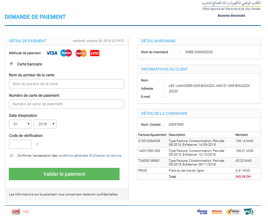This screenshot has width=268, height=220.
Task: Click the CMI logo in footer
Action: click(16, 211)
